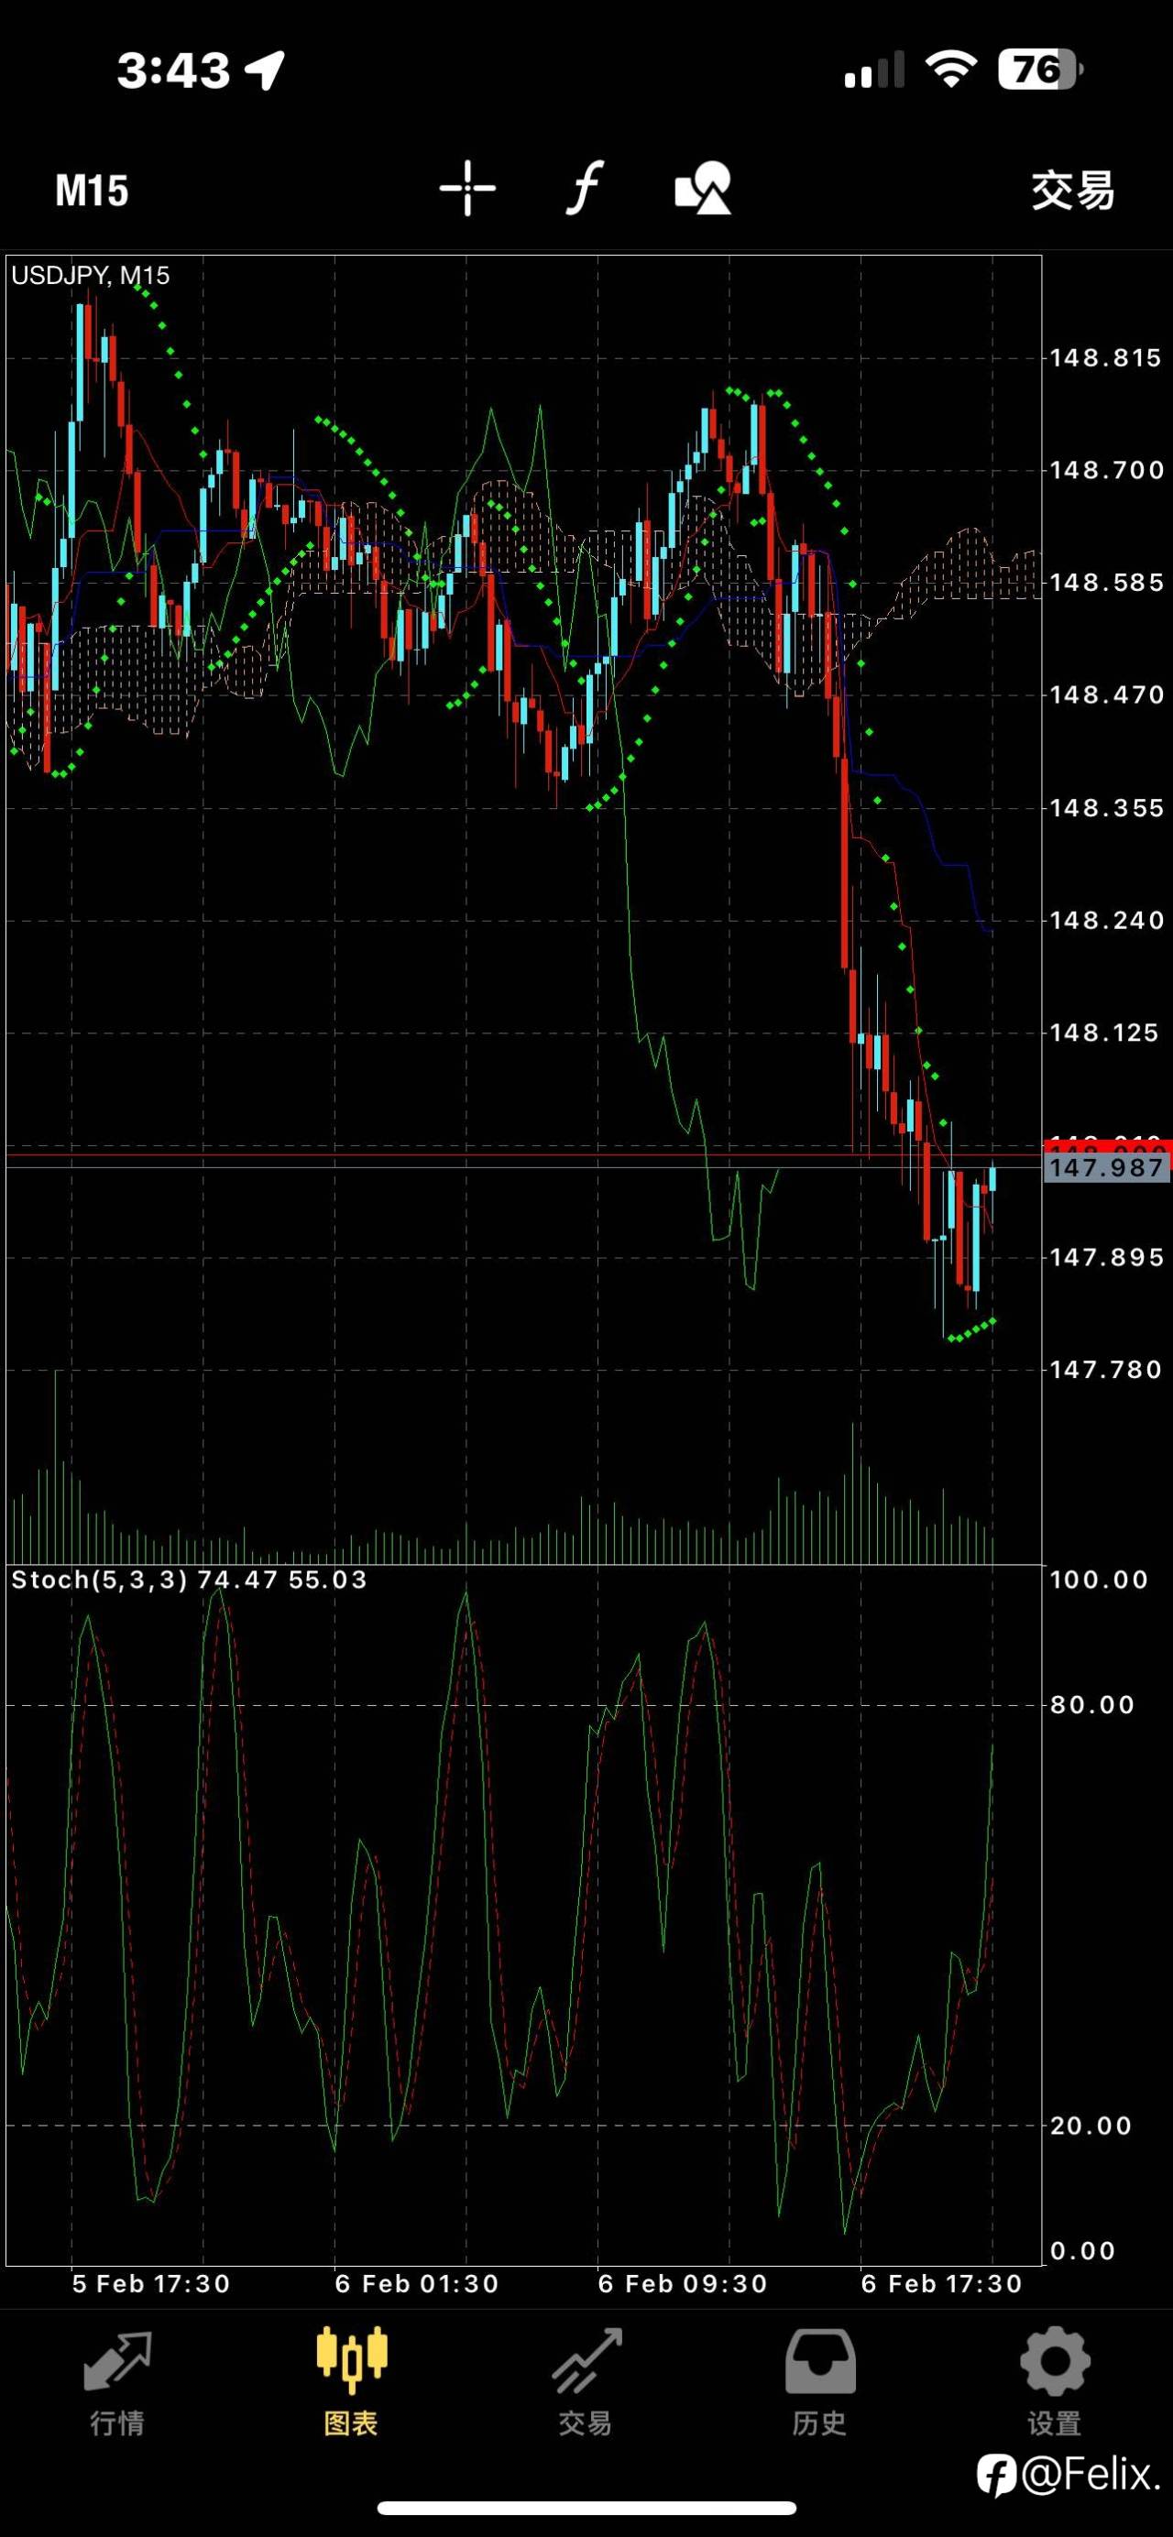Tap the 交易 button at top right
The height and width of the screenshot is (2537, 1173).
coord(1072,190)
